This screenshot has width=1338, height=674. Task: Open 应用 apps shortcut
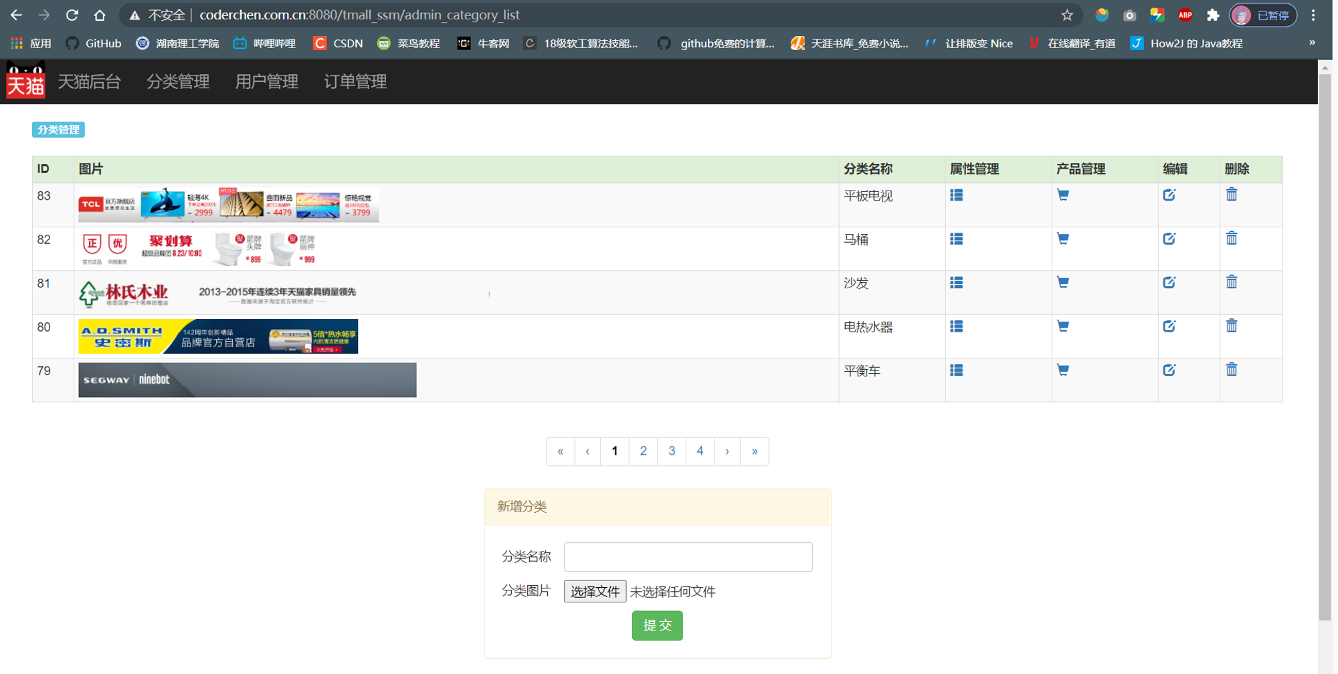(x=31, y=43)
